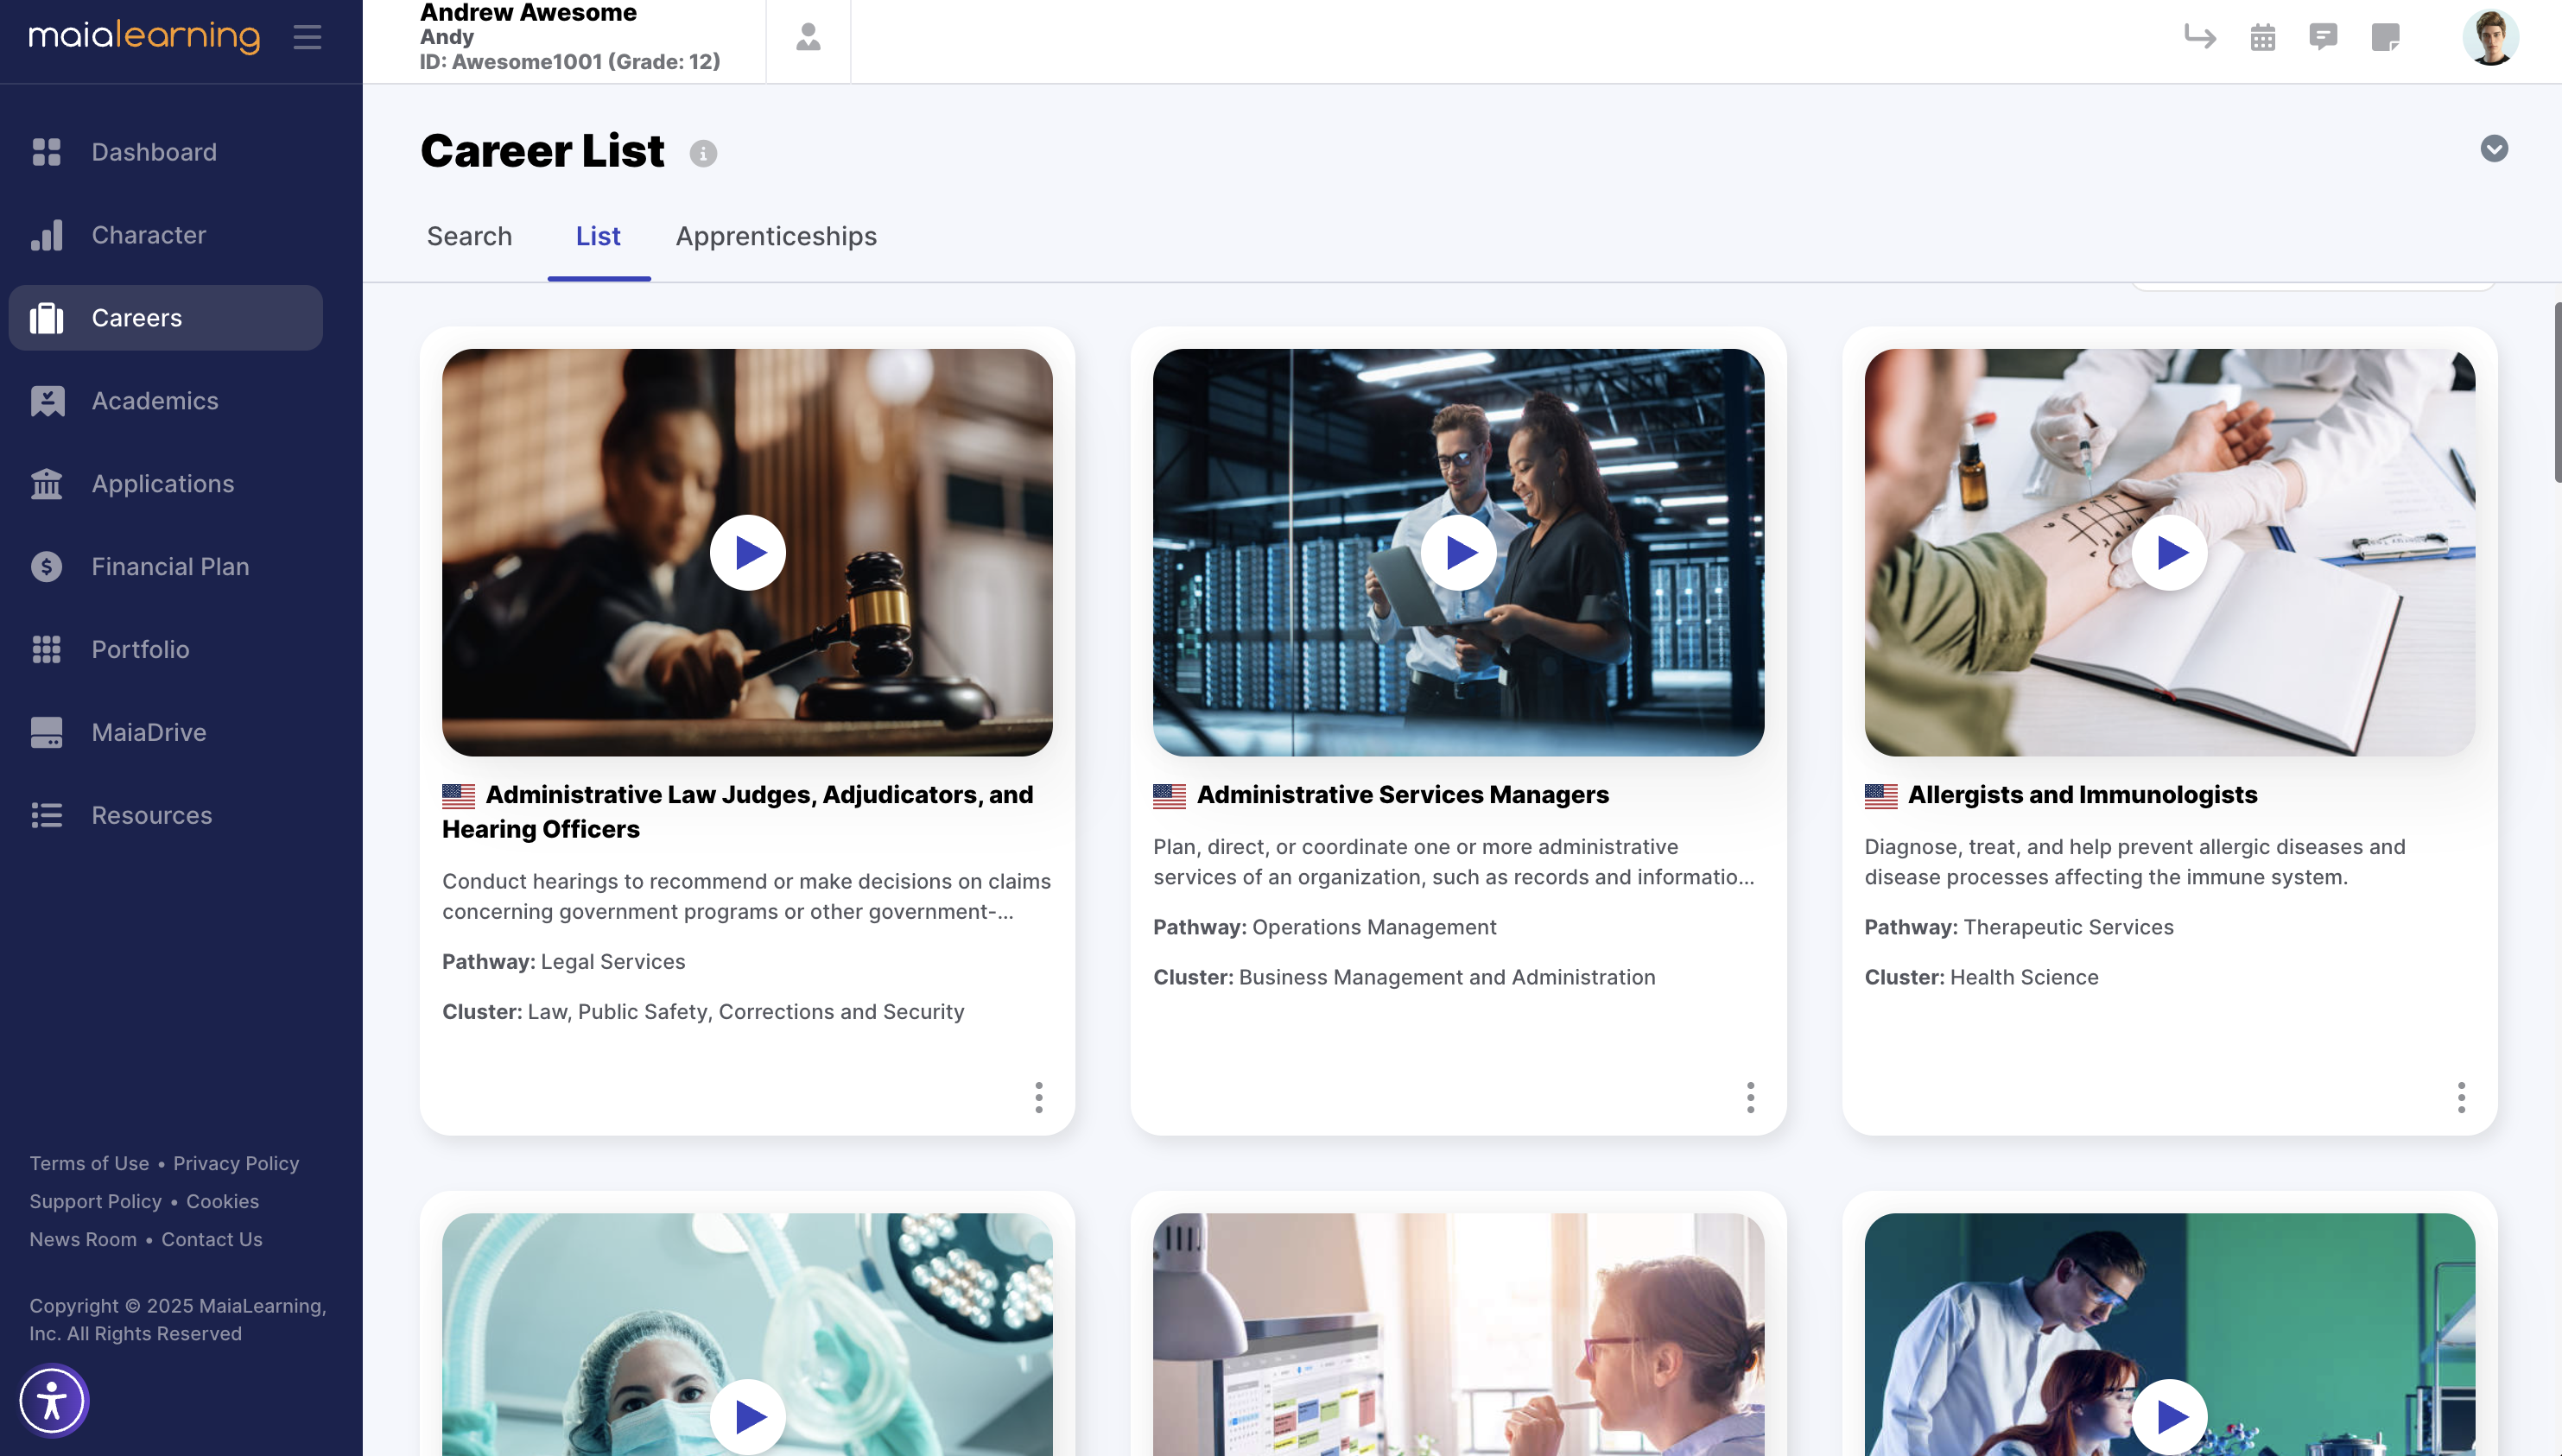2562x1456 pixels.
Task: Open Cookies link
Action: click(222, 1202)
